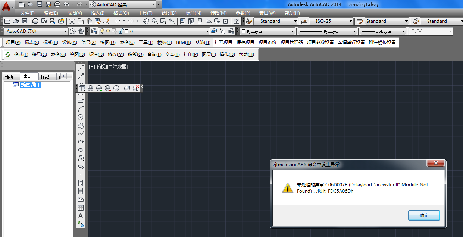This screenshot has height=237, width=463.
Task: Expand the AutoCAD 经典 dropdown in Quick Access bar
Action: click(x=153, y=4)
